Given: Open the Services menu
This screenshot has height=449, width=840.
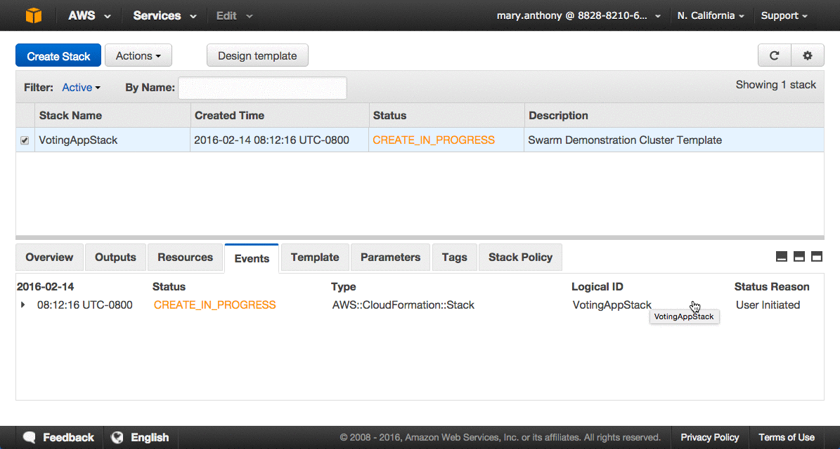Looking at the screenshot, I should click(x=162, y=15).
